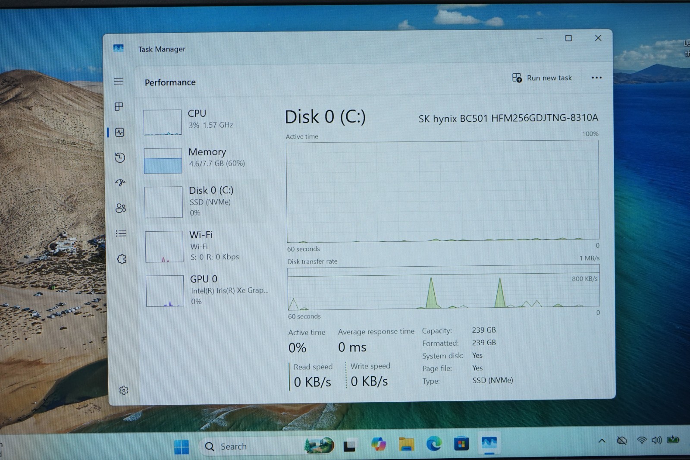Open the Processes page icon
The height and width of the screenshot is (460, 690).
tap(119, 106)
